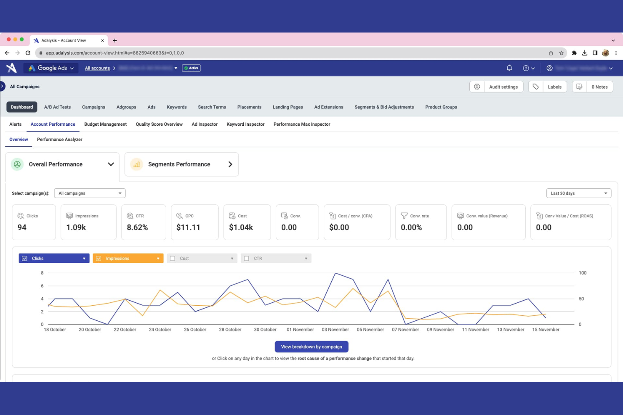Open the Last 30 days date range dropdown
This screenshot has height=415, width=623.
click(x=578, y=193)
